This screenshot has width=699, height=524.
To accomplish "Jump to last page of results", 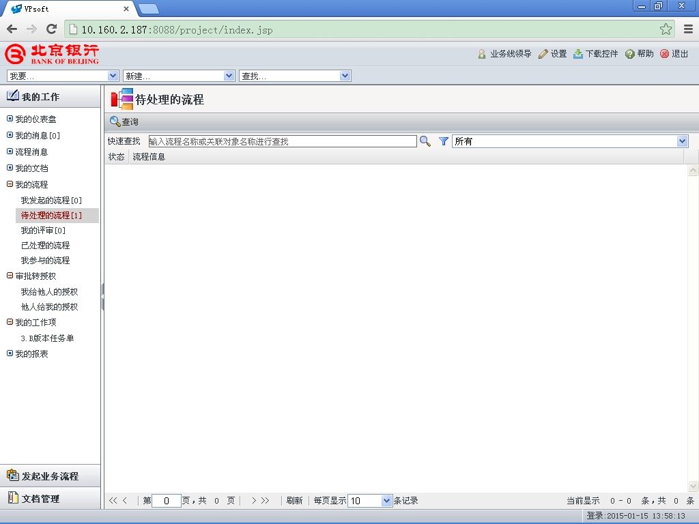I will (x=266, y=500).
